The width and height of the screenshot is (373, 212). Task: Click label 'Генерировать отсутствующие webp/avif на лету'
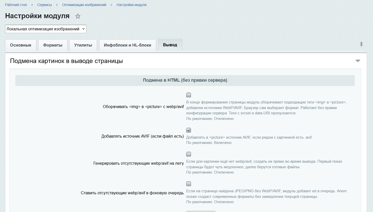pyautogui.click(x=138, y=163)
